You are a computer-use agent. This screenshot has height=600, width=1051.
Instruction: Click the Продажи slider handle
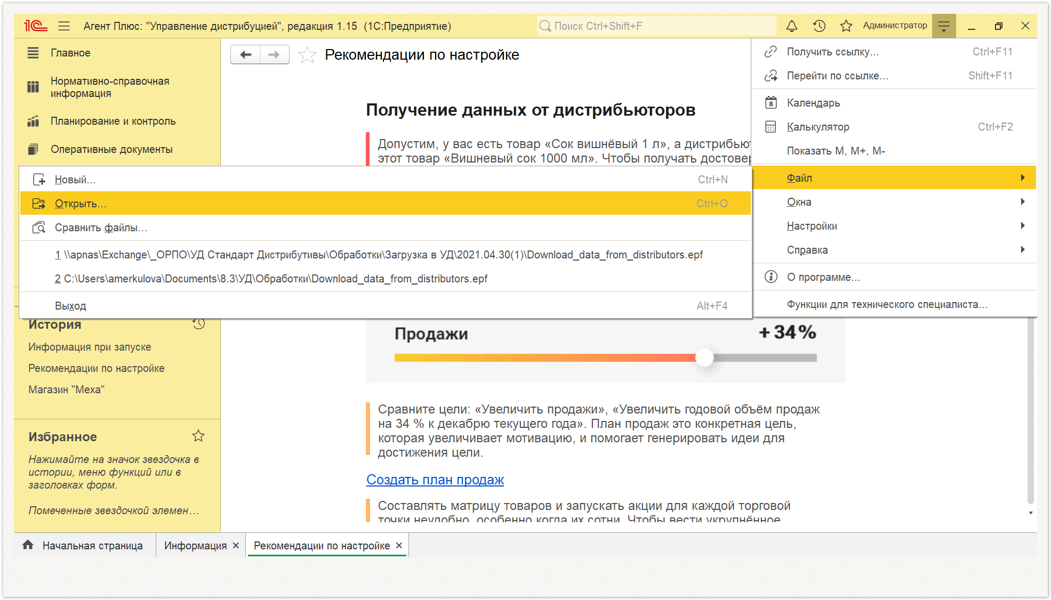pos(704,358)
